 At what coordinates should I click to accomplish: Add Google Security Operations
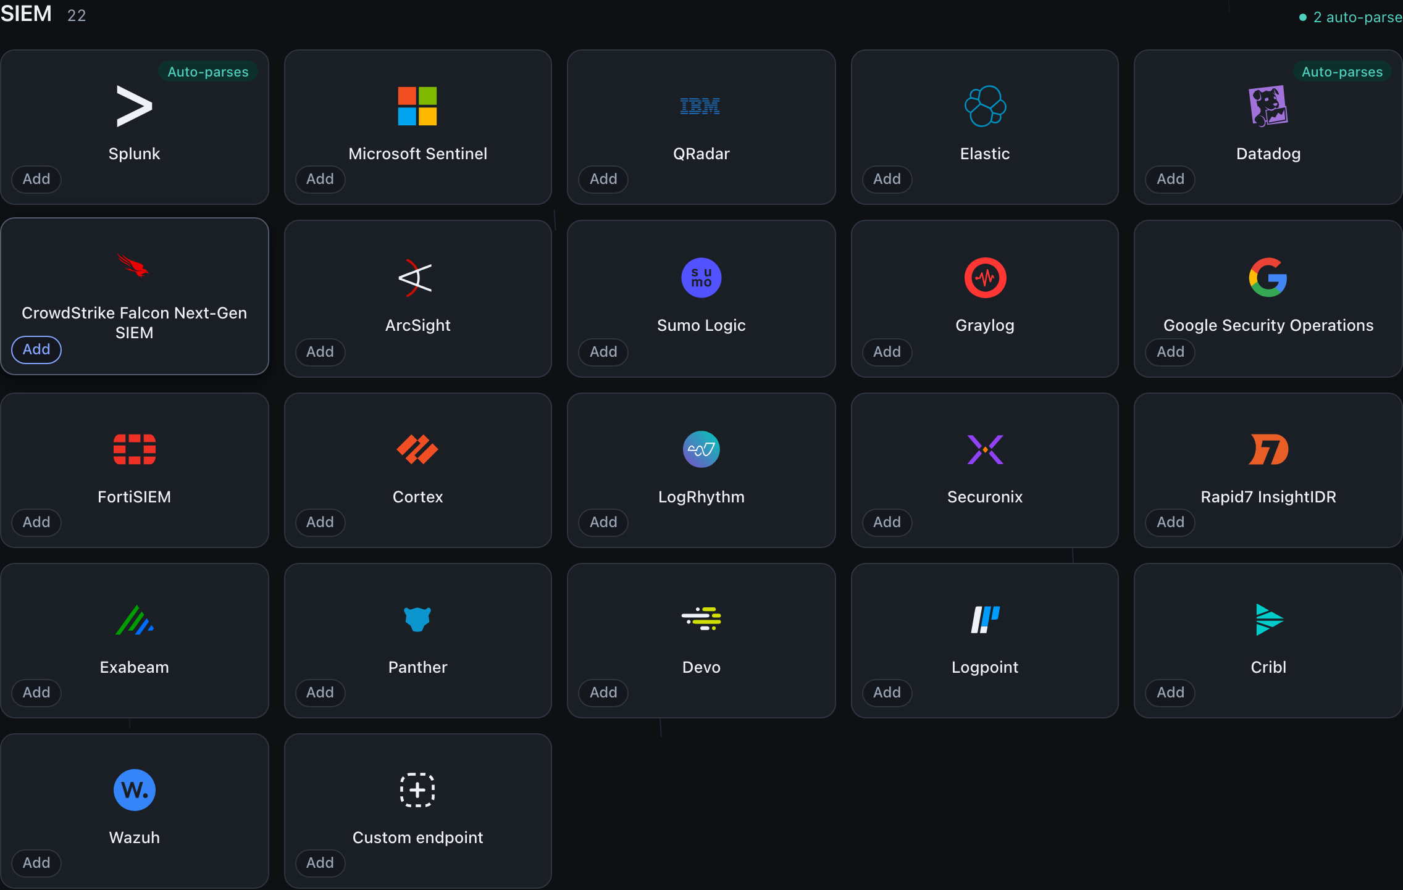point(1170,352)
